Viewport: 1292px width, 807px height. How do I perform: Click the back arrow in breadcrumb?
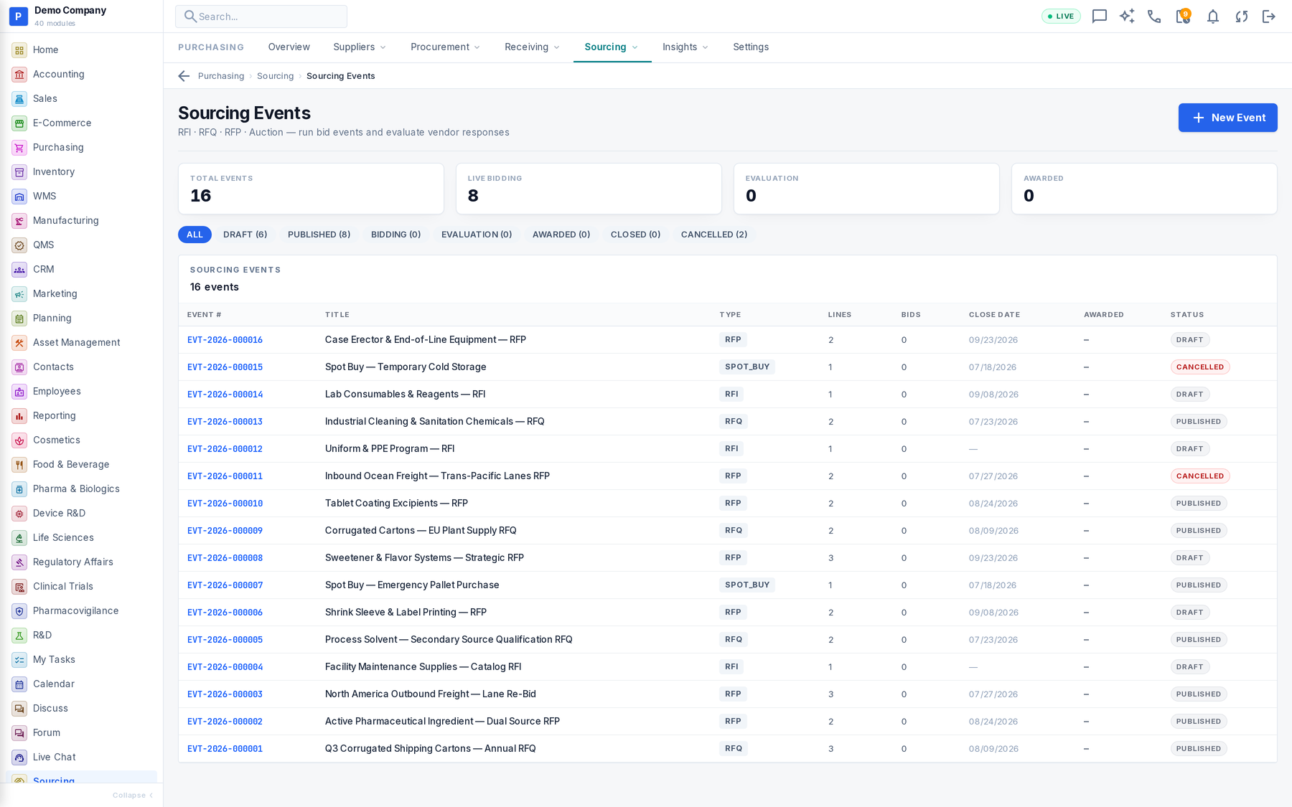tap(184, 76)
